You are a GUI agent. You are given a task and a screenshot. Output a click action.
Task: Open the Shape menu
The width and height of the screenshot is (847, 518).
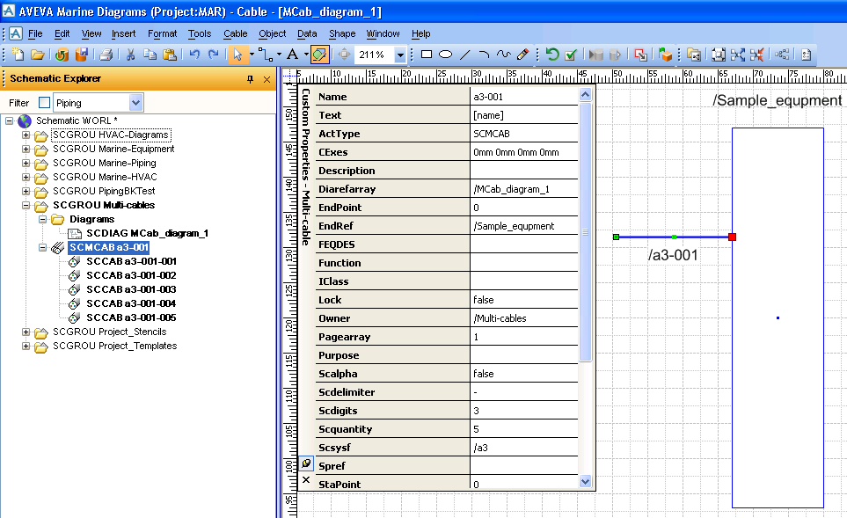tap(342, 33)
